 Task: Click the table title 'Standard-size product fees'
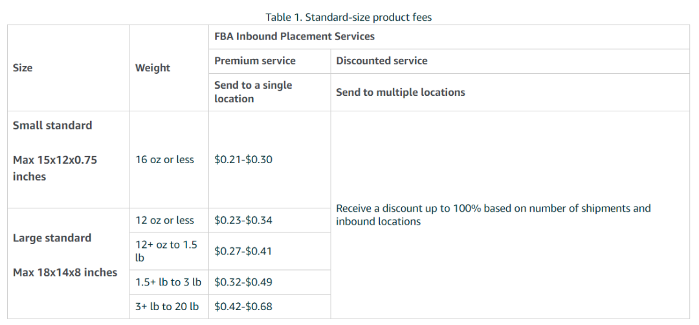(x=348, y=17)
